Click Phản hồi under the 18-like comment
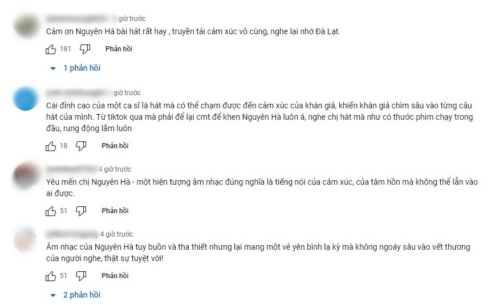 coord(115,145)
